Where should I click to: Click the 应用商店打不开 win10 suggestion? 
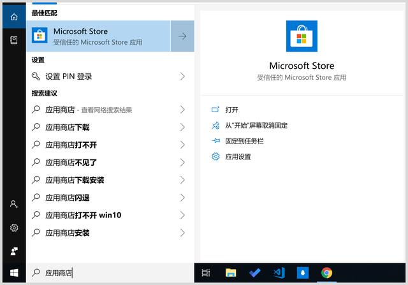(110, 215)
